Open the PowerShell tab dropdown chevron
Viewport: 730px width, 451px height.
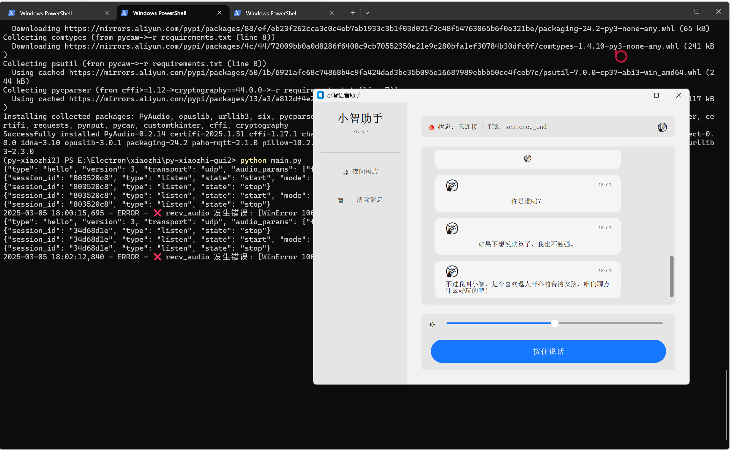(367, 13)
